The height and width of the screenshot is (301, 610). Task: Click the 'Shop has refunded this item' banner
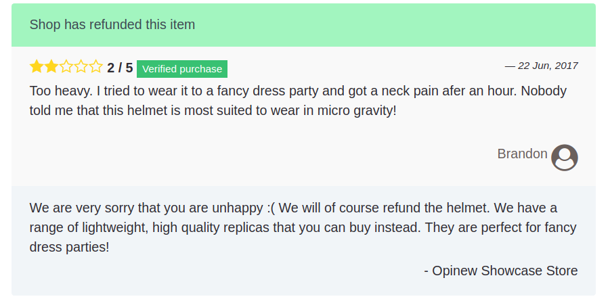[x=303, y=25]
